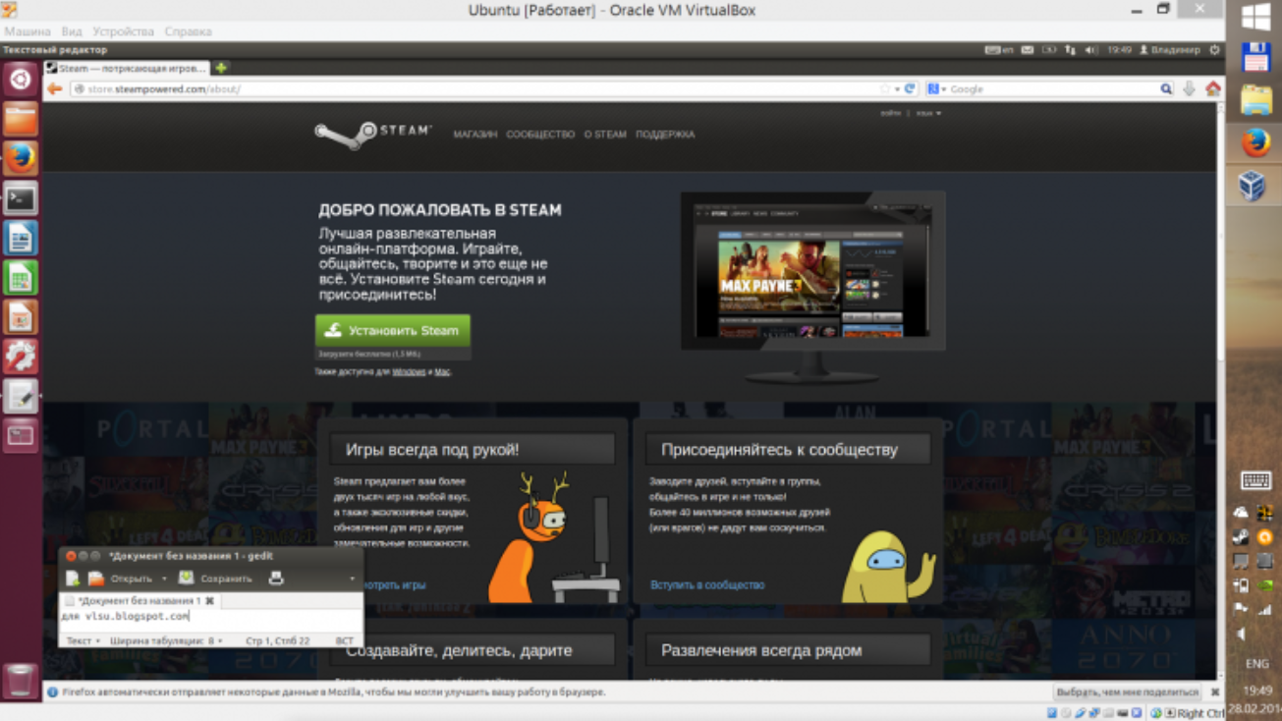The height and width of the screenshot is (721, 1282).
Task: Open the Ubuntu keyboard layout en indicator
Action: [999, 50]
